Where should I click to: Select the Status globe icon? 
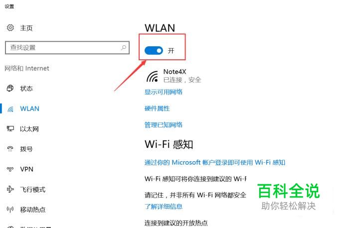point(10,88)
